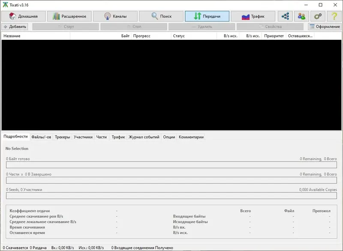Click the Среднее скачивание роя B/s label
Viewport: 343px width, 251px height.
pyautogui.click(x=36, y=216)
